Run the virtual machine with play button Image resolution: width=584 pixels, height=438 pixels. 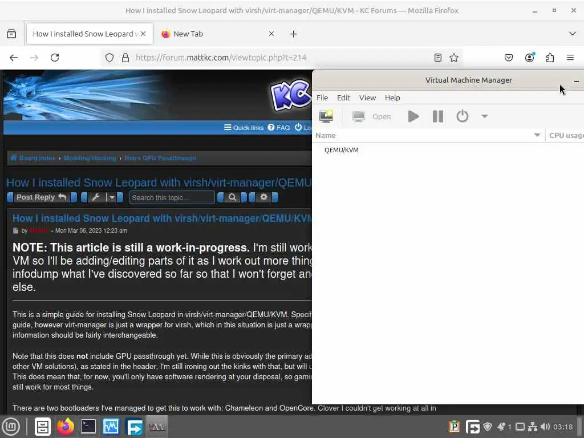[x=413, y=116]
